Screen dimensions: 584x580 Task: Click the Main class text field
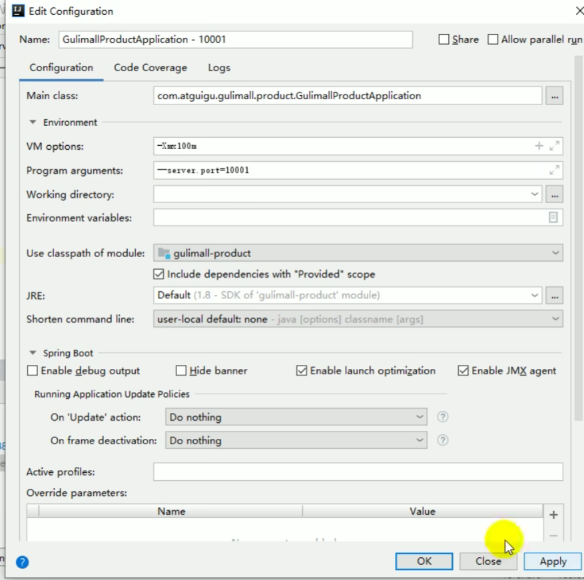click(x=348, y=96)
